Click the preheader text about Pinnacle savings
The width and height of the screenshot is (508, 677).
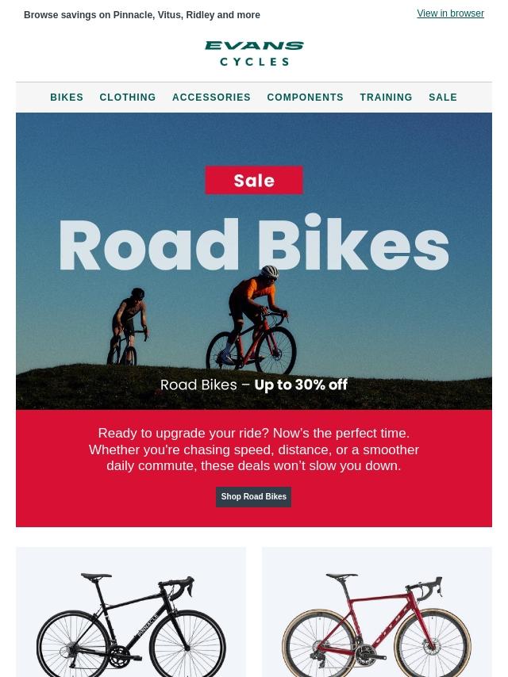[x=142, y=15]
